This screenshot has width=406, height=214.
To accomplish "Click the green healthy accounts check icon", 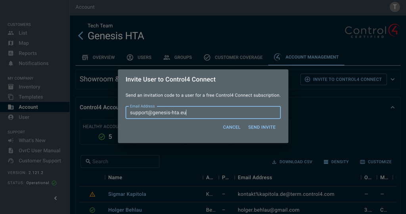I will 102,137.
